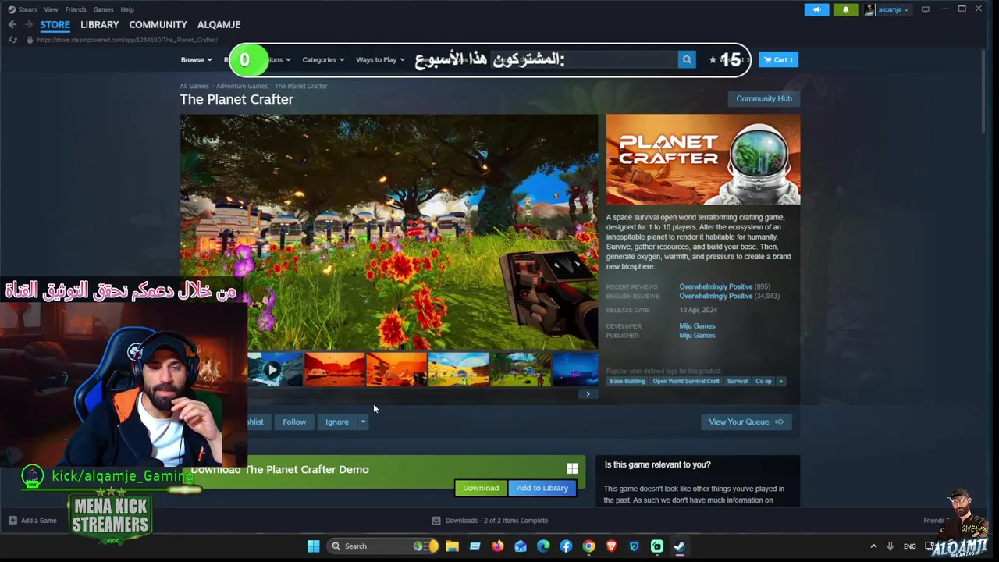Launch Microsoft Edge from the taskbar

point(543,546)
